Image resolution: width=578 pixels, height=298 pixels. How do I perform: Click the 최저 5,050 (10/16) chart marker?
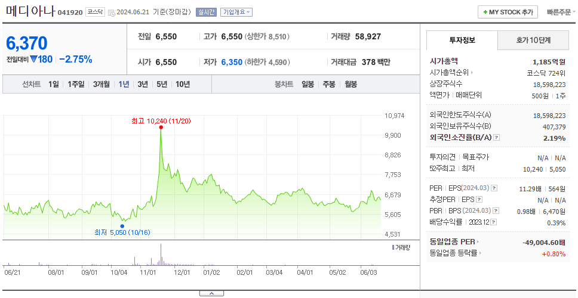[x=122, y=226]
